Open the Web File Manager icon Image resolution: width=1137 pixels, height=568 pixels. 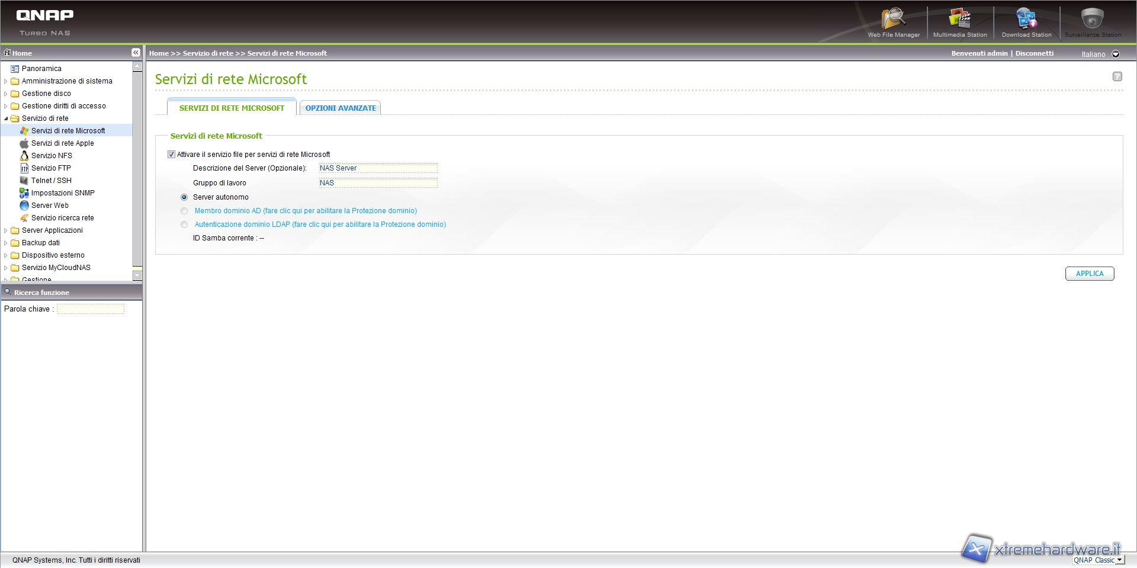[x=894, y=20]
